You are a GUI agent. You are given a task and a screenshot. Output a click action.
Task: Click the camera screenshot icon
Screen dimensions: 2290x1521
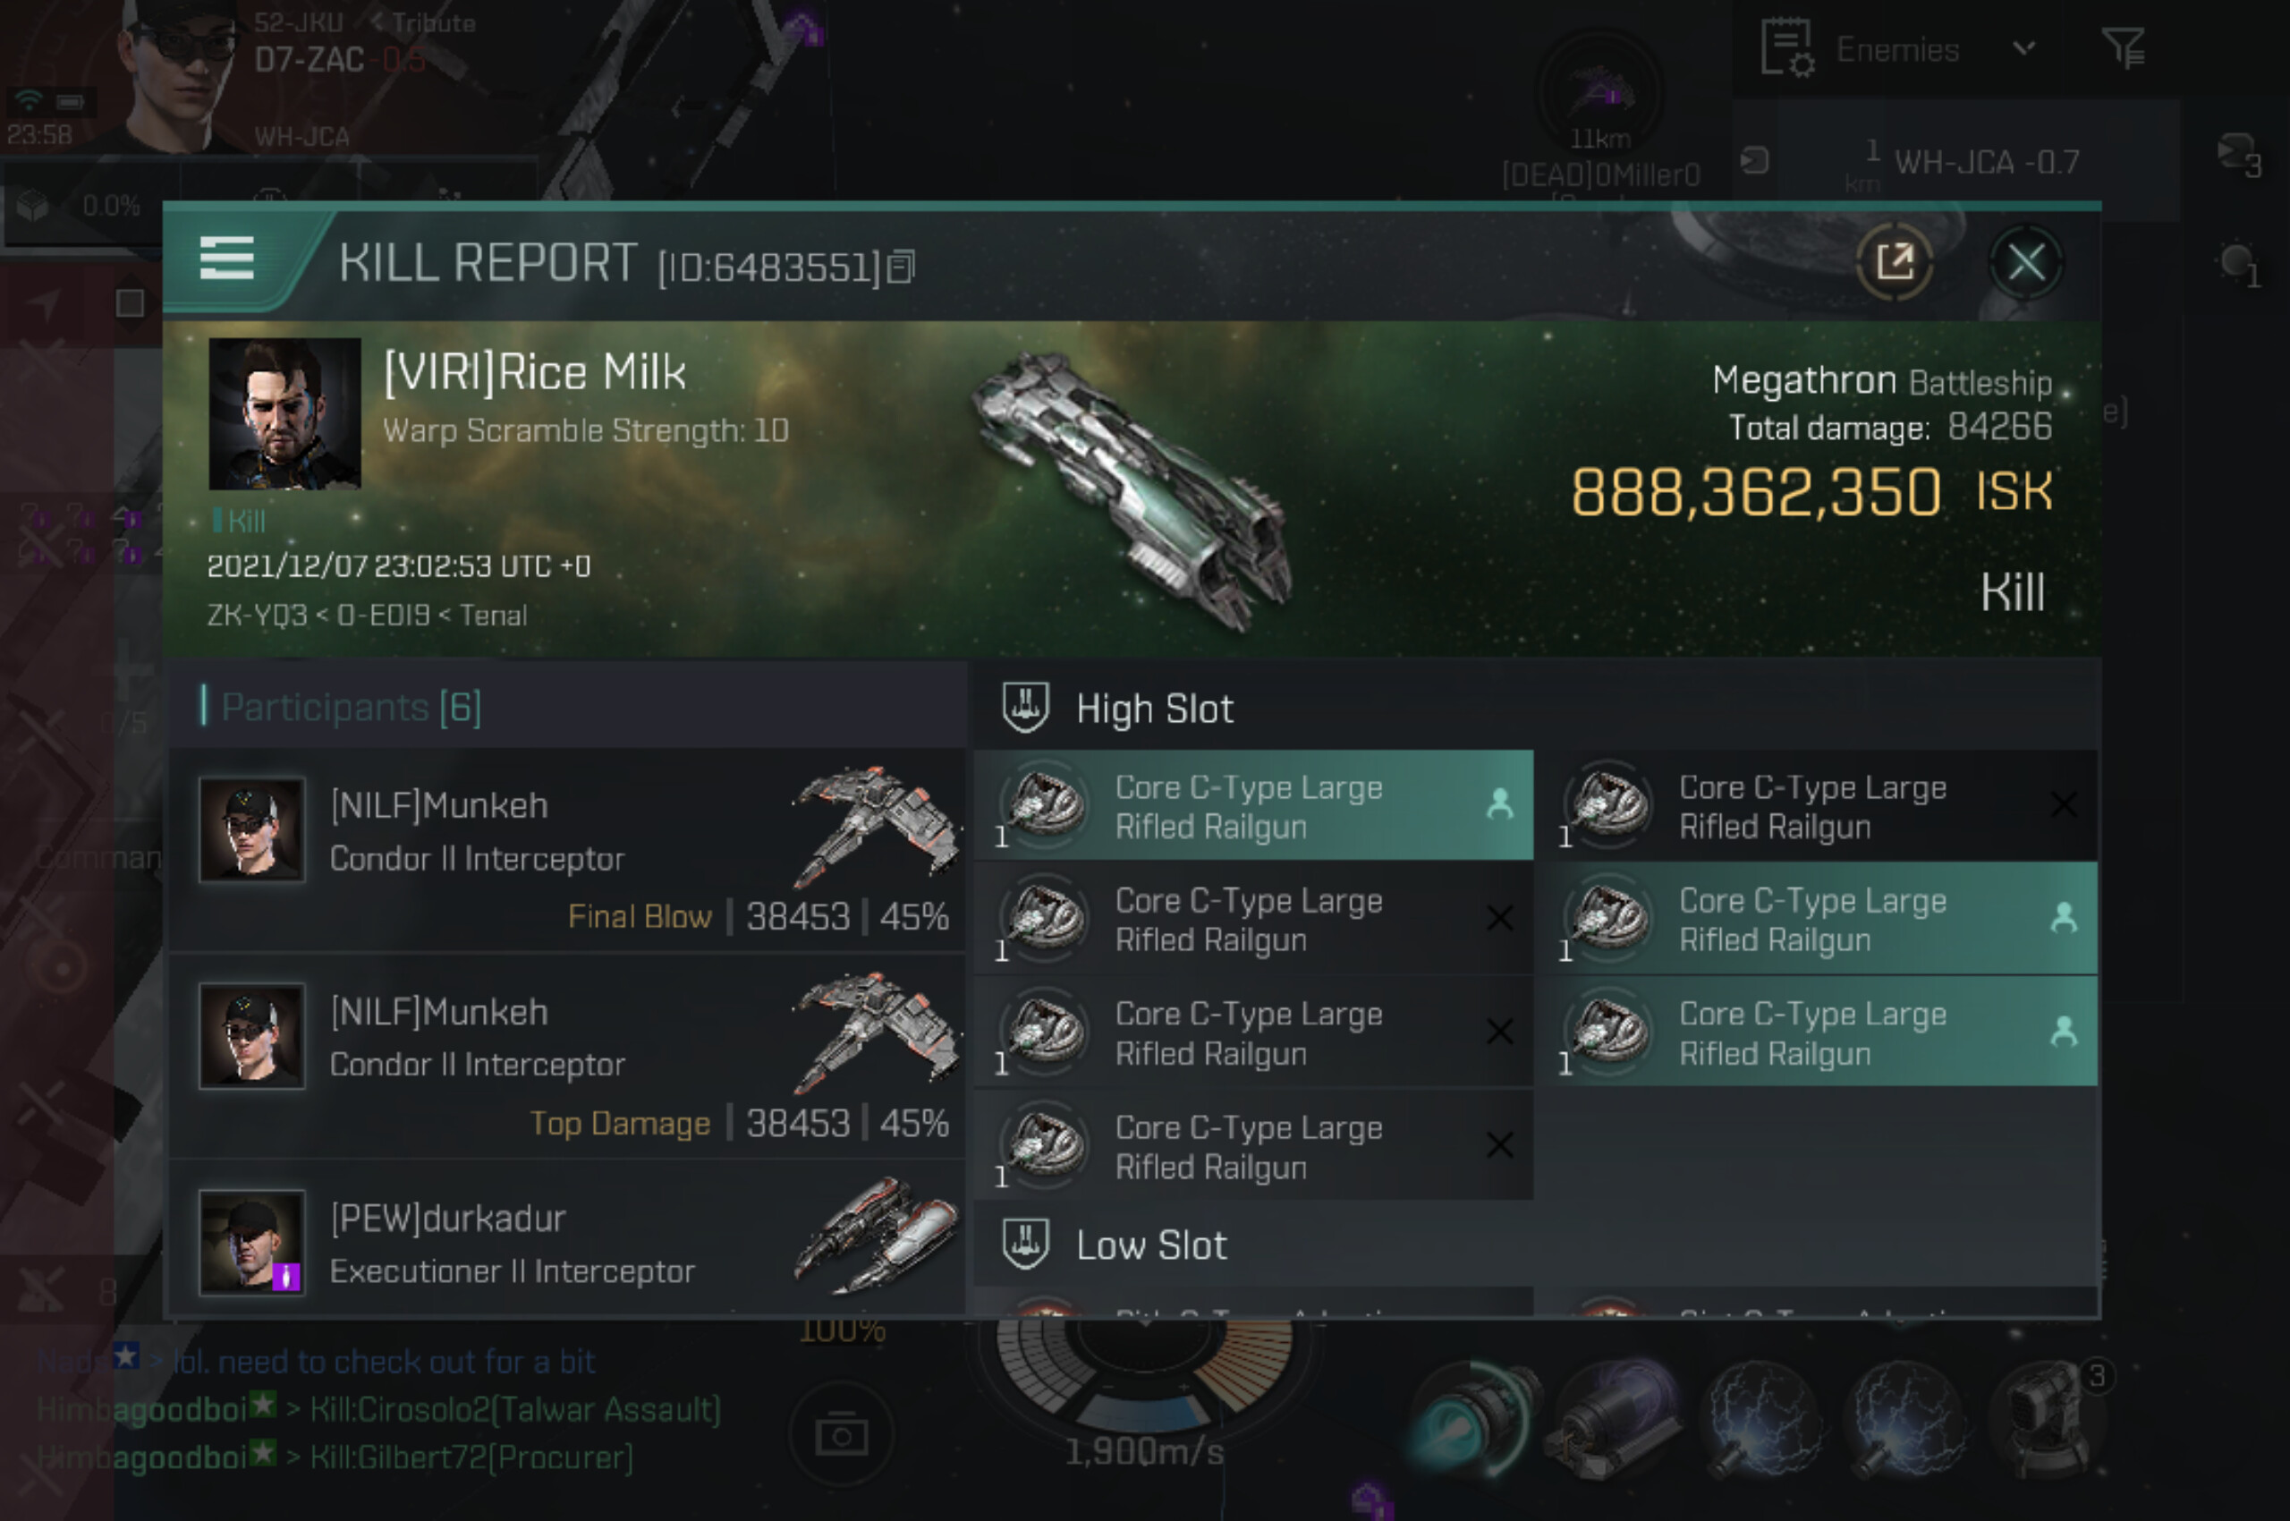pos(840,1433)
